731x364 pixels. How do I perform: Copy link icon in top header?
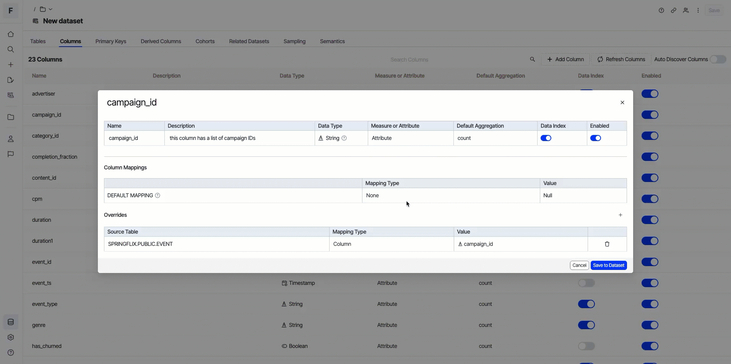674,10
